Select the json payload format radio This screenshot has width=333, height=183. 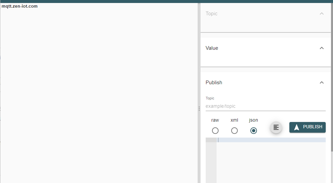pyautogui.click(x=254, y=131)
